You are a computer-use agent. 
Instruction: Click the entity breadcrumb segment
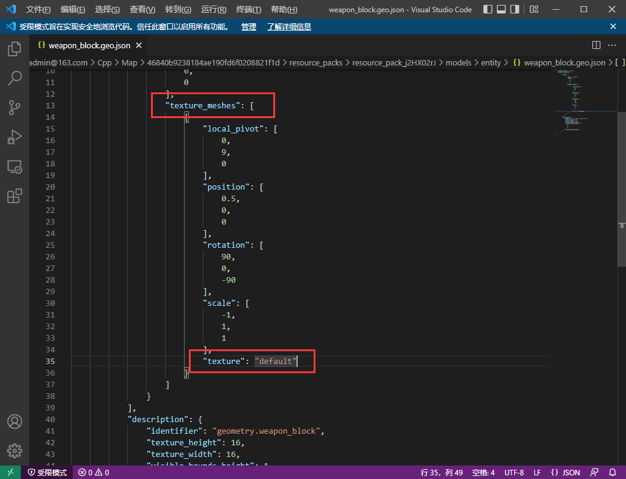[491, 63]
